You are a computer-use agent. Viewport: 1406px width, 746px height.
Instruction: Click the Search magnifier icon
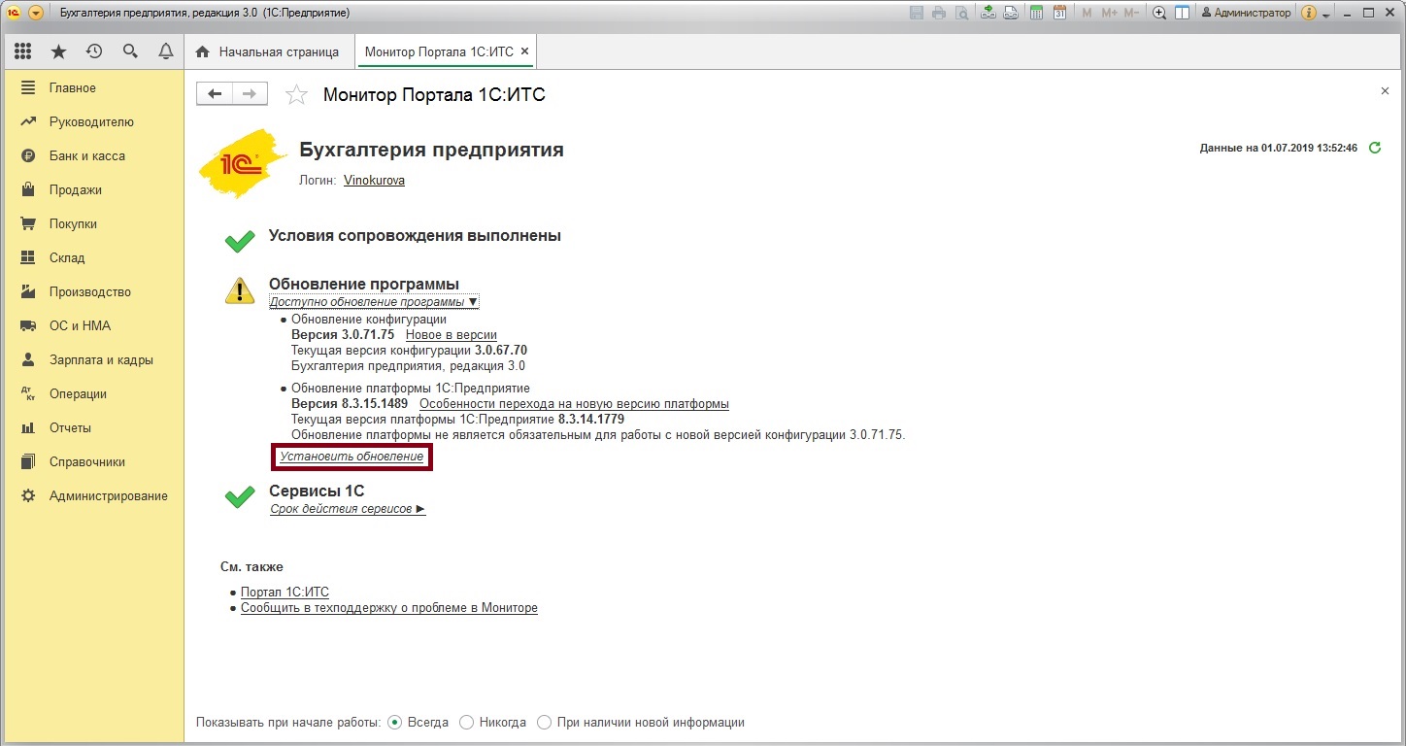(x=130, y=51)
